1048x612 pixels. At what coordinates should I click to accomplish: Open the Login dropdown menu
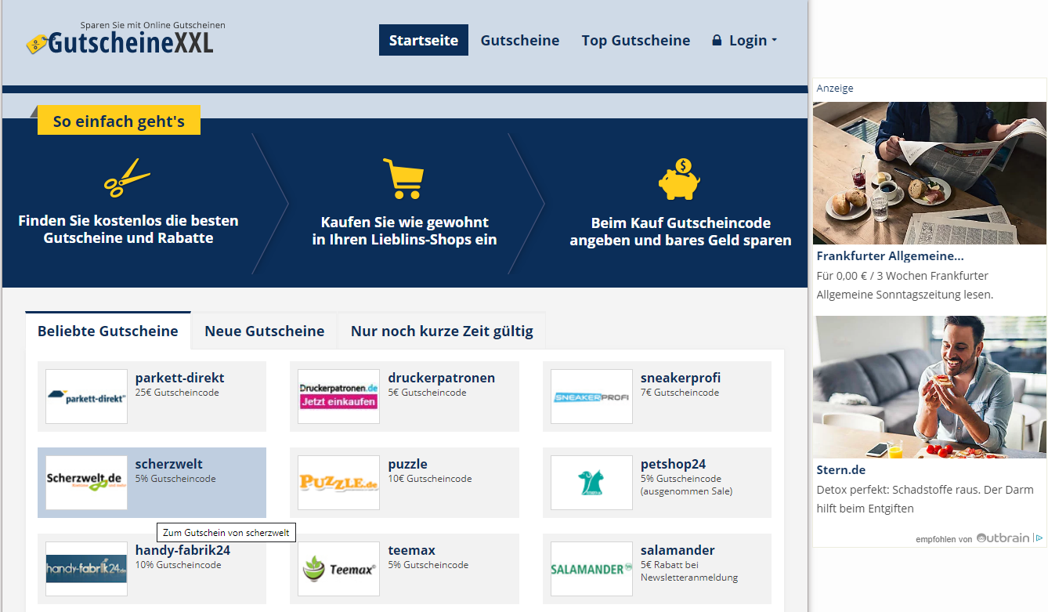[744, 41]
